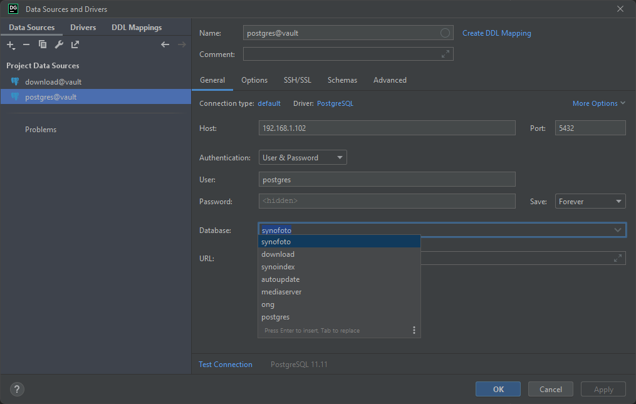Click the hidden Password field

[x=387, y=201]
